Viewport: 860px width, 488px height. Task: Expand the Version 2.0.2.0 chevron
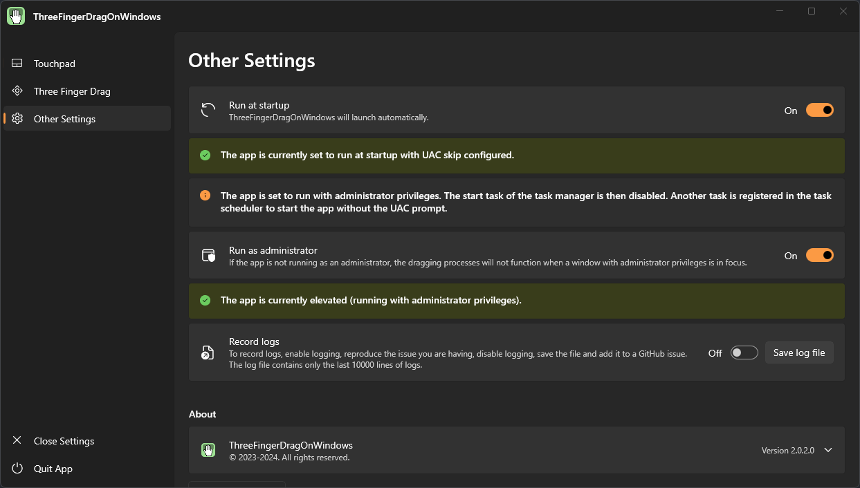pyautogui.click(x=828, y=450)
